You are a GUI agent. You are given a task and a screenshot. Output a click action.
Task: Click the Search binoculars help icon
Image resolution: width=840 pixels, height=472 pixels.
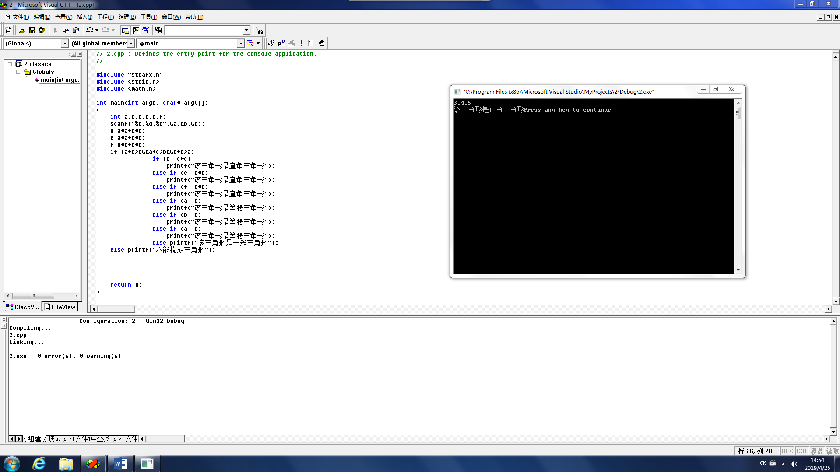[x=260, y=30]
